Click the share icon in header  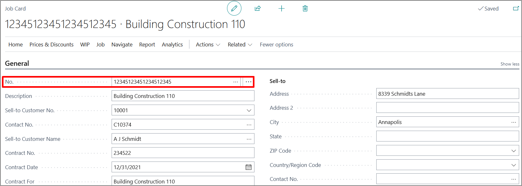[258, 9]
